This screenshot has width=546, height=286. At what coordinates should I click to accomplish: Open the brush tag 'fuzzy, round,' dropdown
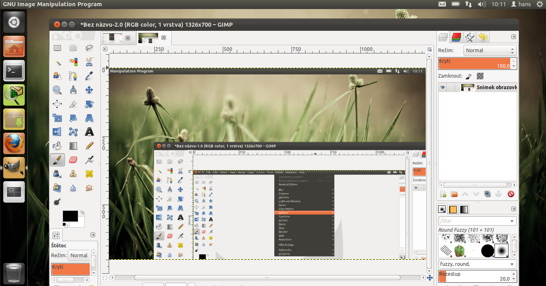[x=477, y=264]
